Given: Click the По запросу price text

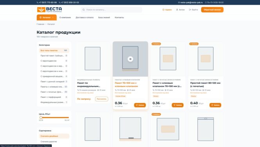Looking at the screenshot, I should 84,99.
